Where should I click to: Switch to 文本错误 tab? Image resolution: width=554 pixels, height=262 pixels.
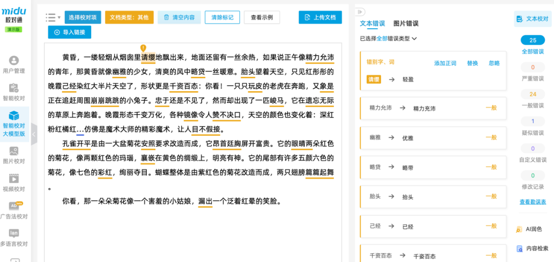click(372, 24)
